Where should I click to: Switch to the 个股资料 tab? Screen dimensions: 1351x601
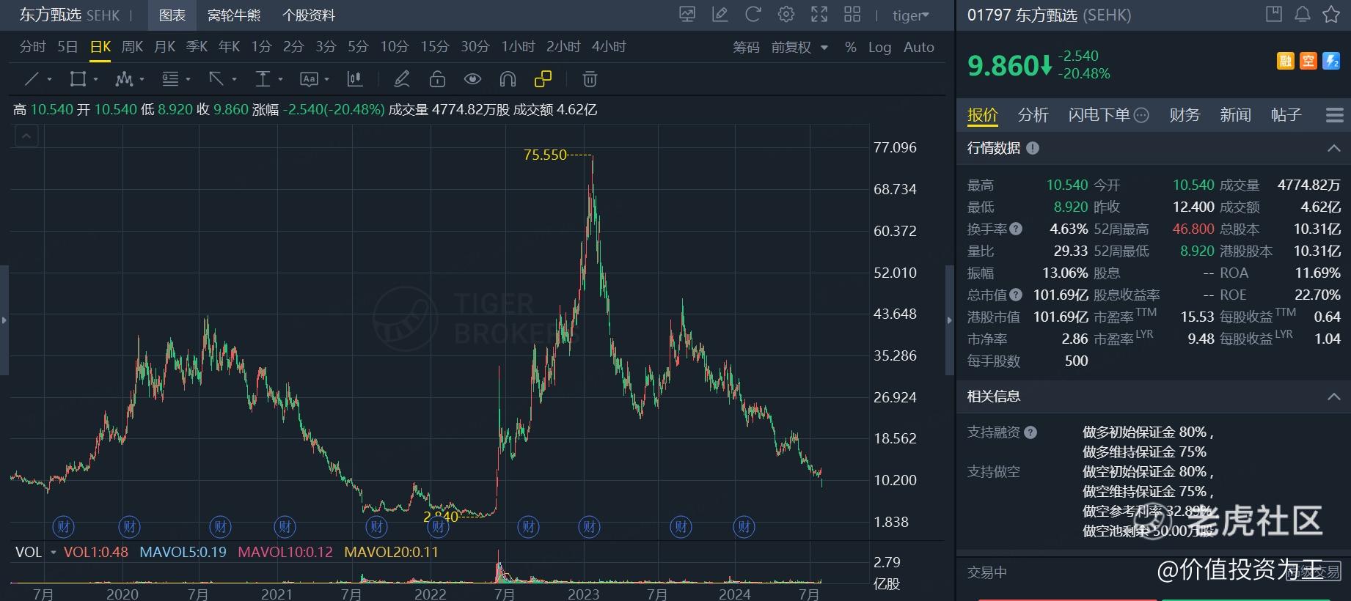[309, 15]
